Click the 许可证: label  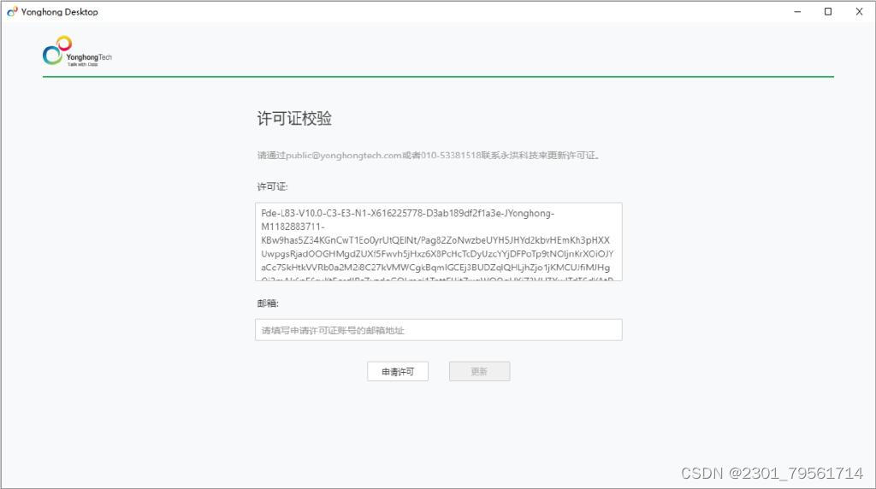coord(272,186)
